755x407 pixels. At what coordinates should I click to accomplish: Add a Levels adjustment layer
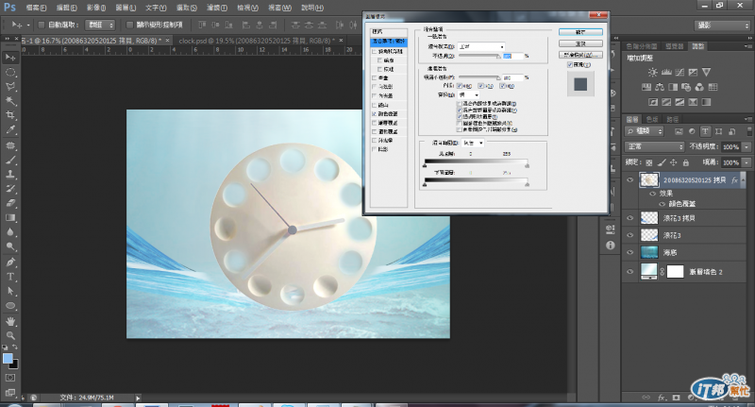tap(666, 73)
